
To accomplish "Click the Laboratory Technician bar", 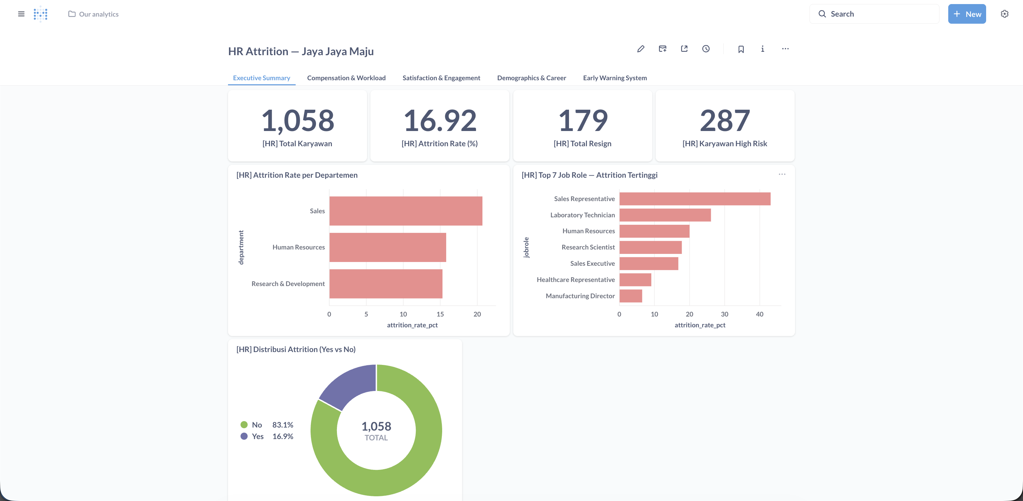I will (x=665, y=215).
